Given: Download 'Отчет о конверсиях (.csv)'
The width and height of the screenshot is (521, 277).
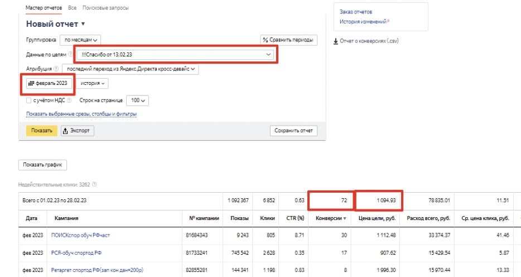Looking at the screenshot, I should [x=365, y=41].
